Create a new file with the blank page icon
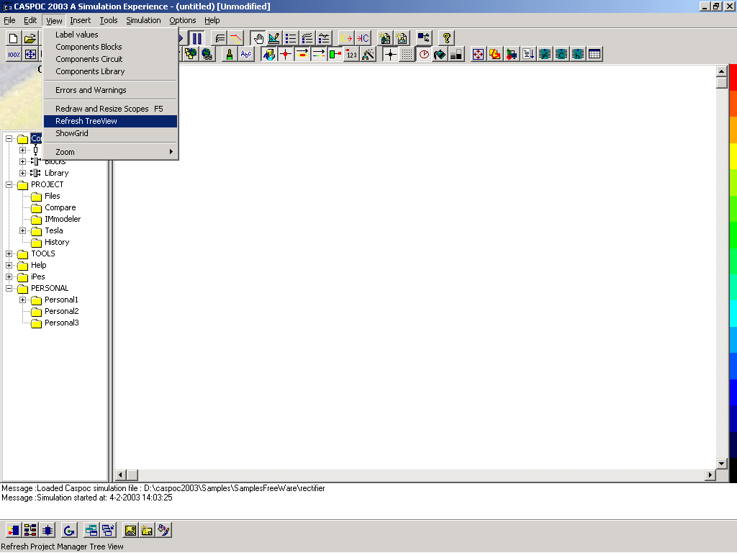The height and width of the screenshot is (553, 737). click(x=14, y=38)
